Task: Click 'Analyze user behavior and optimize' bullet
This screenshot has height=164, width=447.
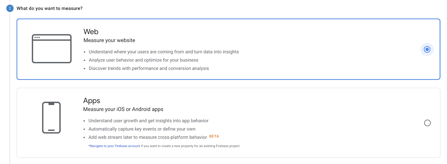Action: pos(143,60)
